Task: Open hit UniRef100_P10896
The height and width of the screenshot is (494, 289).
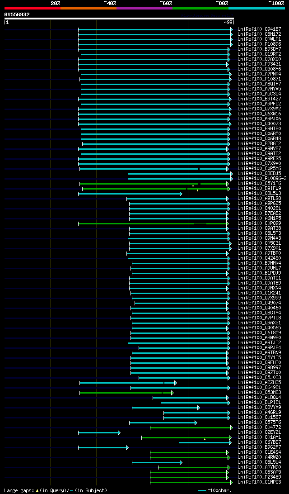Action: (260, 44)
